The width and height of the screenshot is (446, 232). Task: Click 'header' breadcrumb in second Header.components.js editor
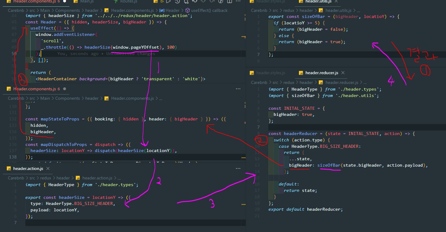coord(92,98)
